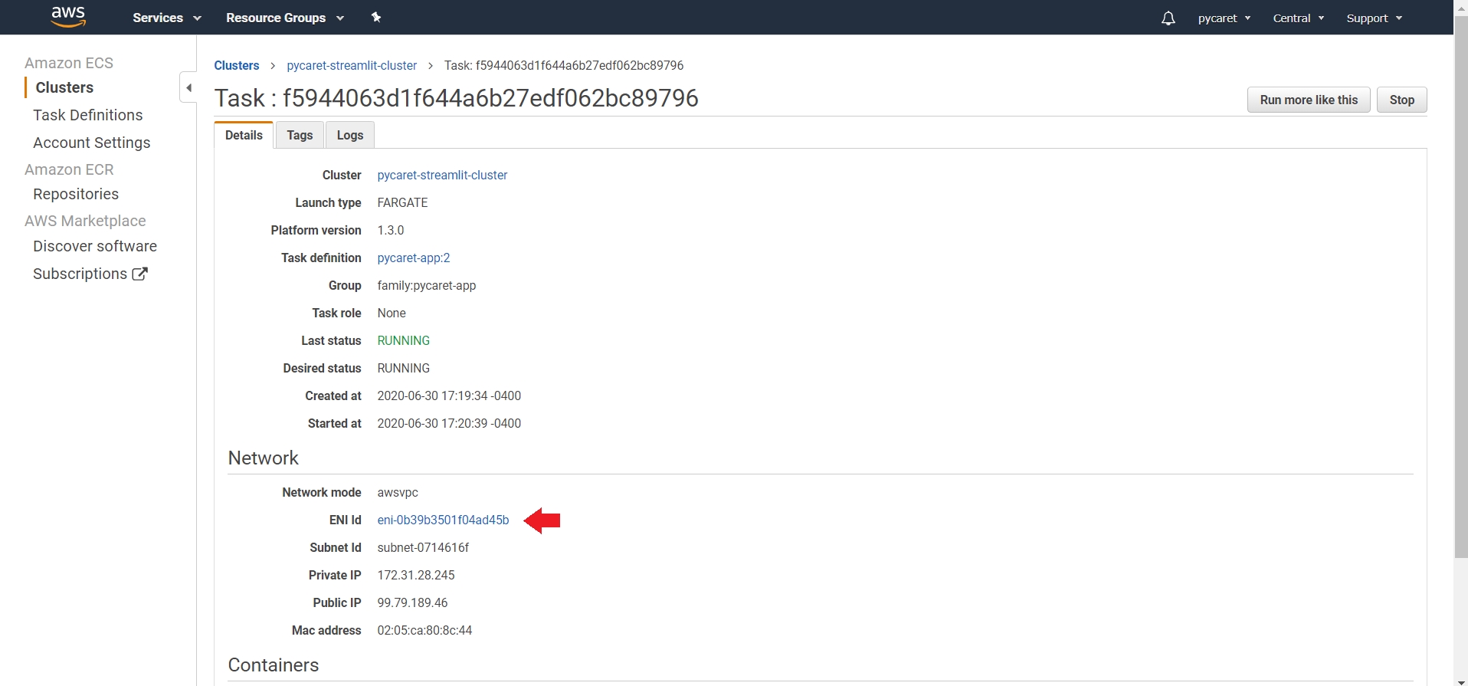
Task: Click the Run more like this button
Action: tap(1308, 100)
